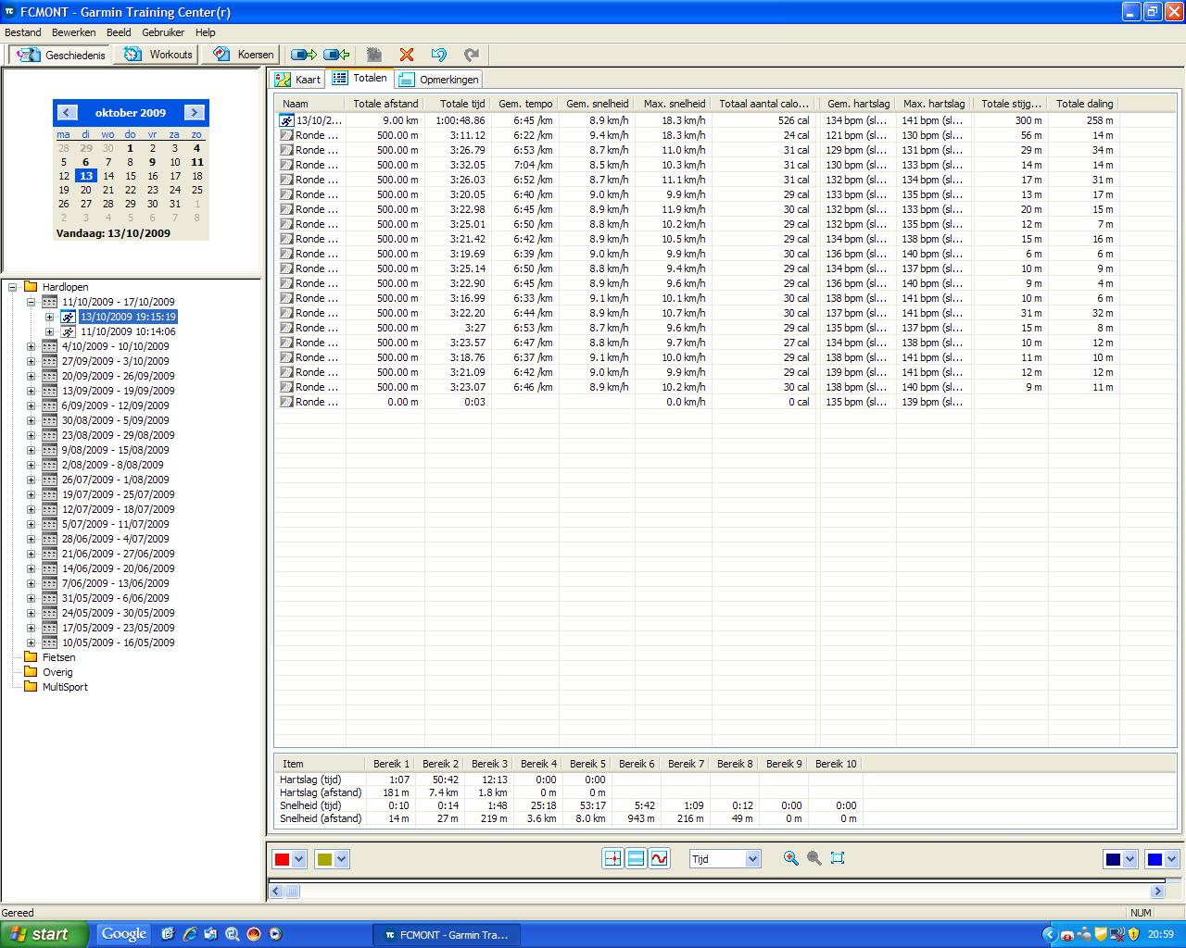This screenshot has width=1186, height=948.
Task: Switch to the Kaart tab
Action: pyautogui.click(x=297, y=80)
